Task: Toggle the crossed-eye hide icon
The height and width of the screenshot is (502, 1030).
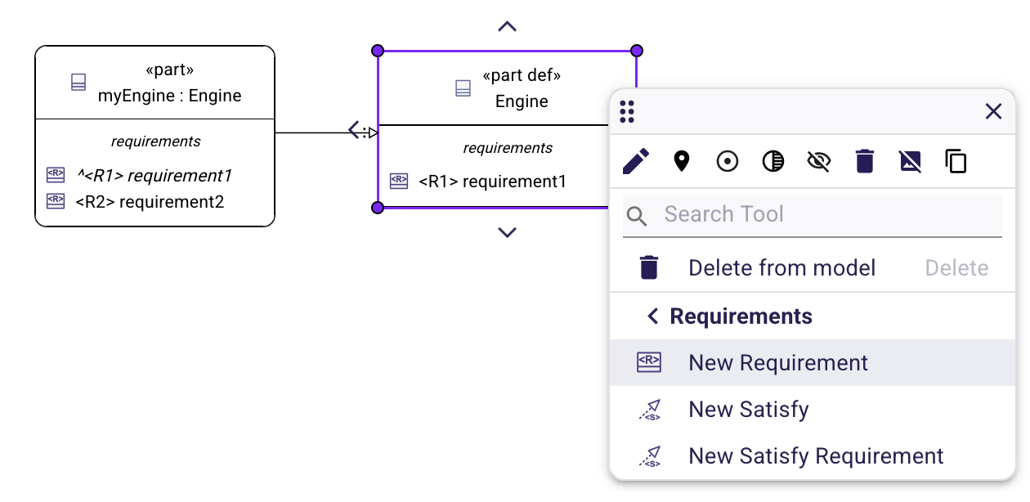Action: (x=818, y=161)
